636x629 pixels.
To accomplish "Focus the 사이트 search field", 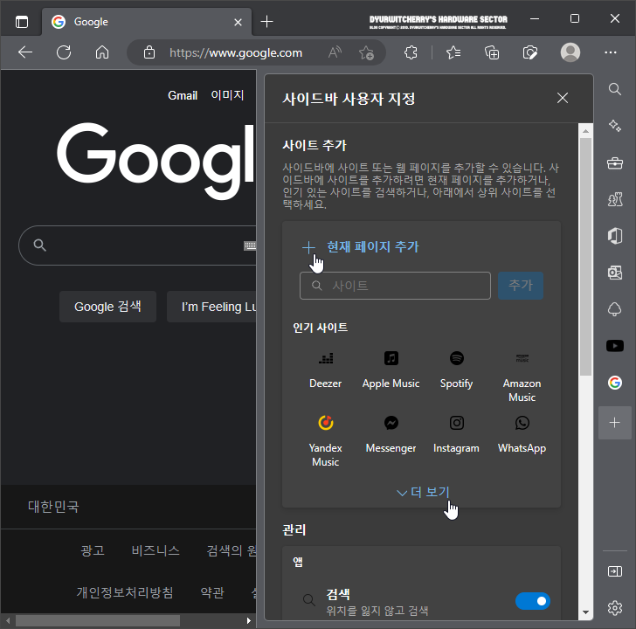I will 395,286.
